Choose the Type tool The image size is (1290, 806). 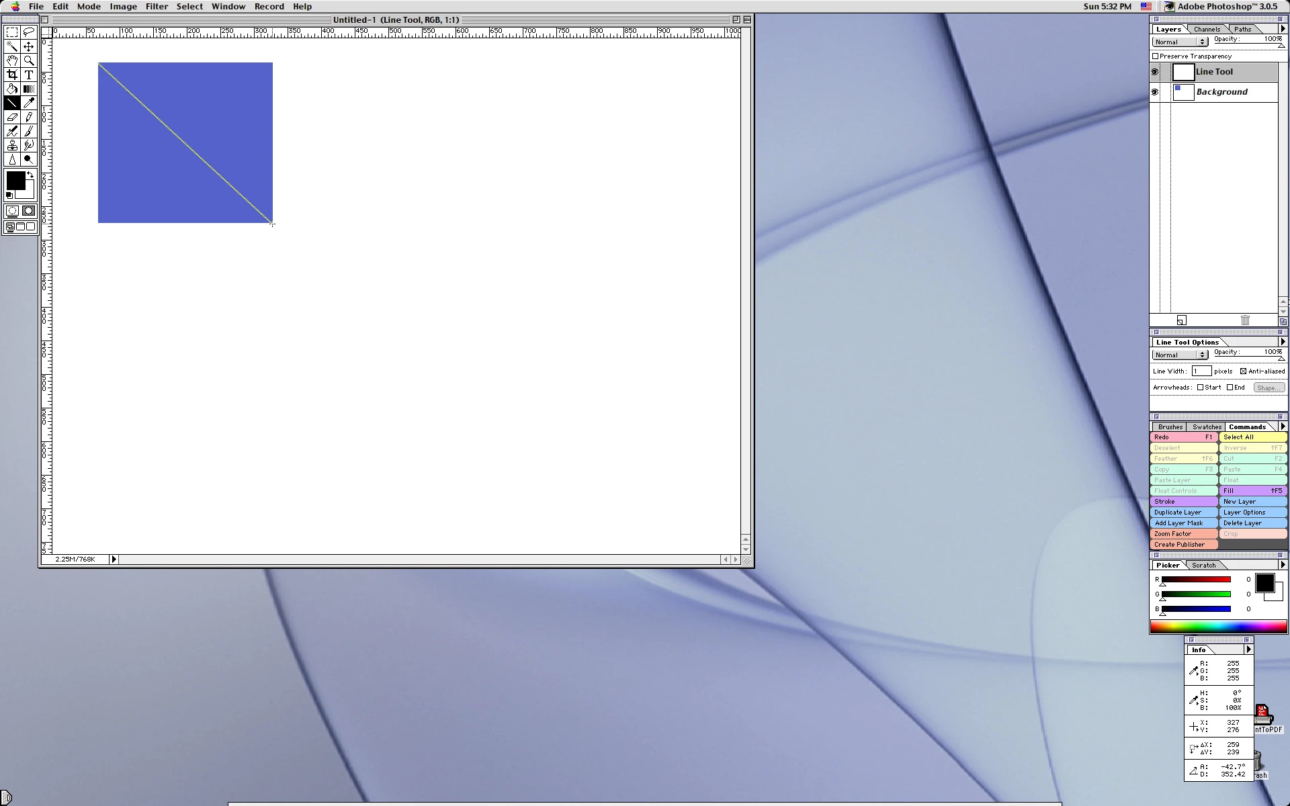pos(28,75)
